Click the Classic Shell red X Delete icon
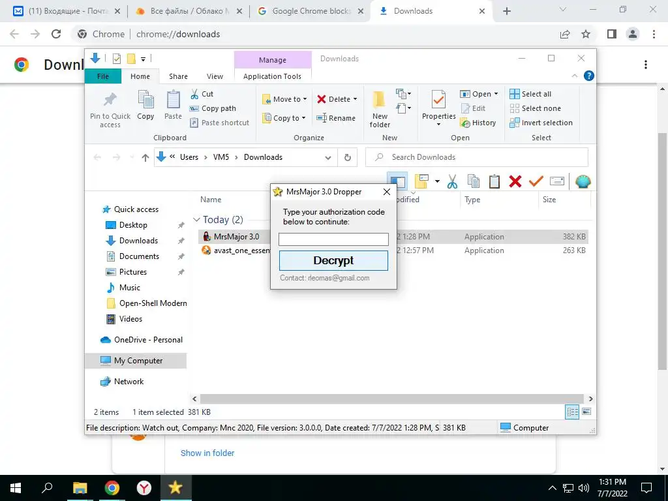 (x=515, y=181)
